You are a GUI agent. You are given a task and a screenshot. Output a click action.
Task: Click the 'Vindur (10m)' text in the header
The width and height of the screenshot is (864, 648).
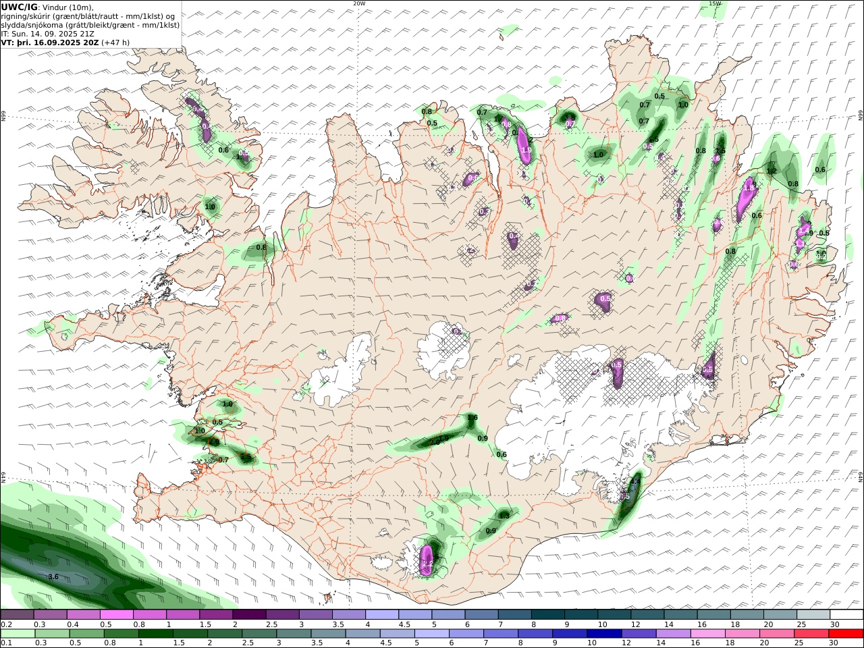coord(68,7)
